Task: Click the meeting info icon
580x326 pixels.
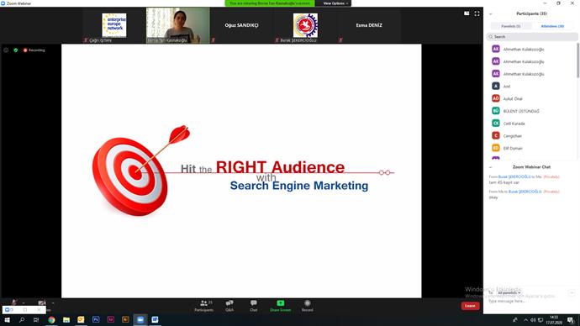Action: click(6, 50)
